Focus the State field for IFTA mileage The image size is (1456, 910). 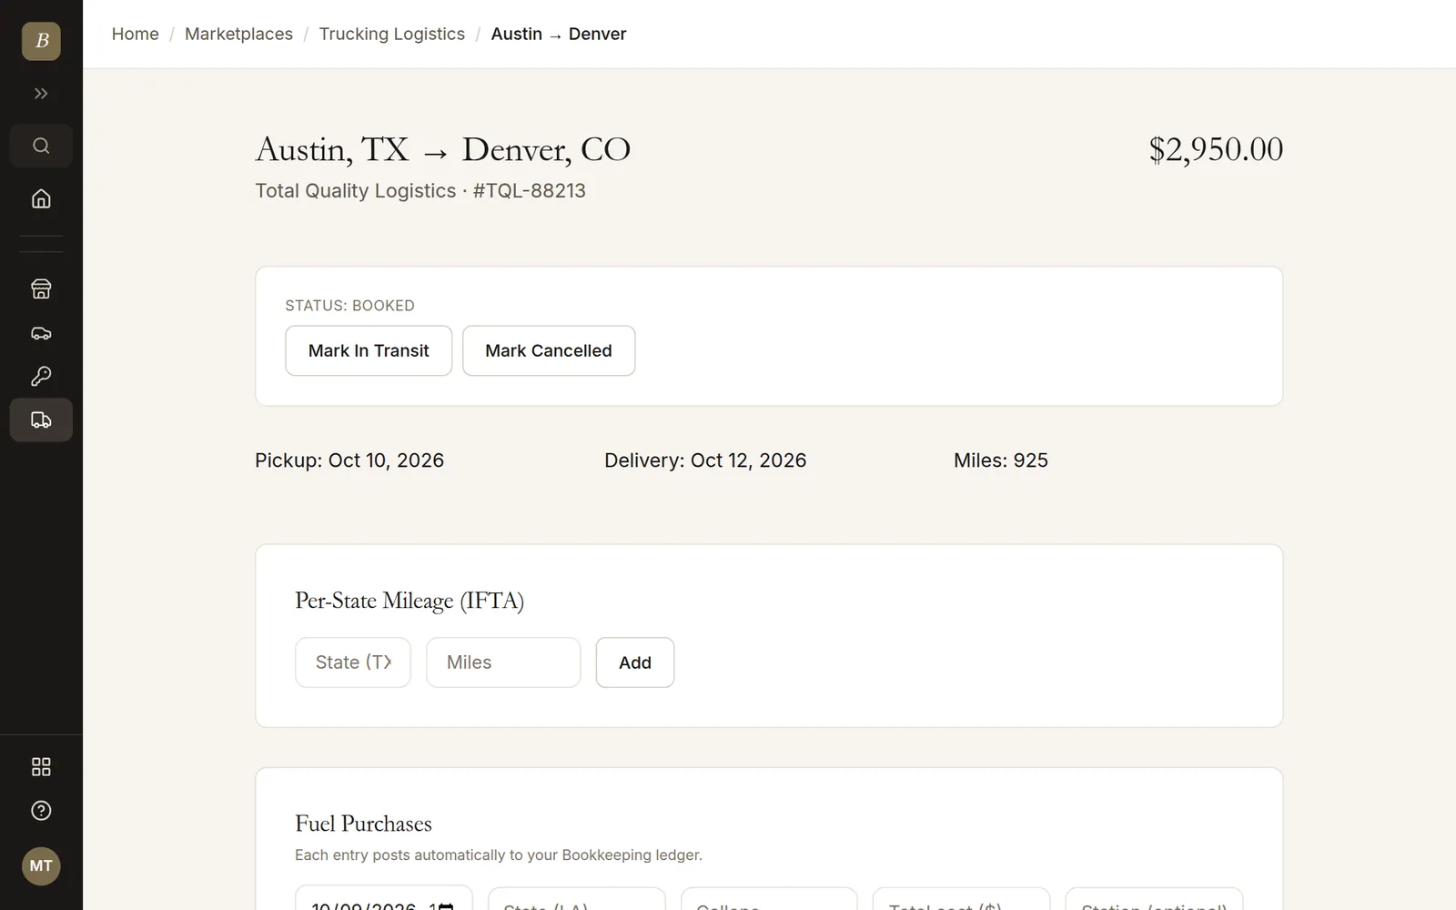(353, 662)
